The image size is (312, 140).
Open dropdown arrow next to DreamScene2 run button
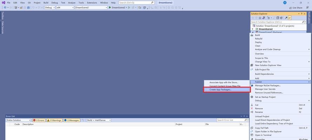[x=126, y=8]
